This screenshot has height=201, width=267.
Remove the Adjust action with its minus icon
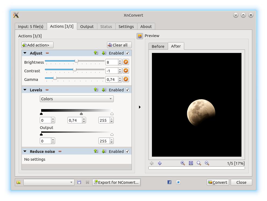click(x=47, y=53)
